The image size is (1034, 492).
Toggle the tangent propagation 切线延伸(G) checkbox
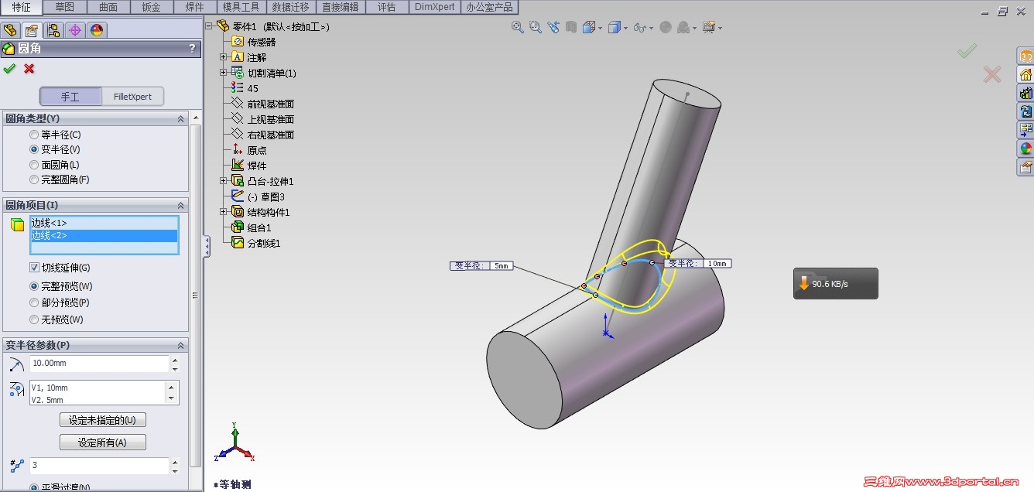click(34, 268)
